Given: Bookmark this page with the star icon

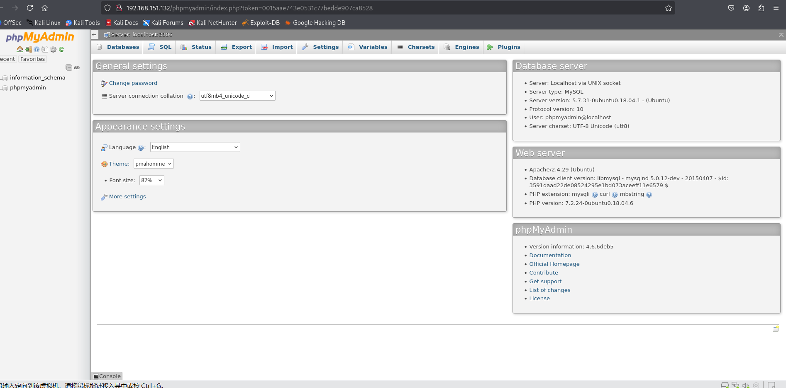Looking at the screenshot, I should (x=669, y=8).
